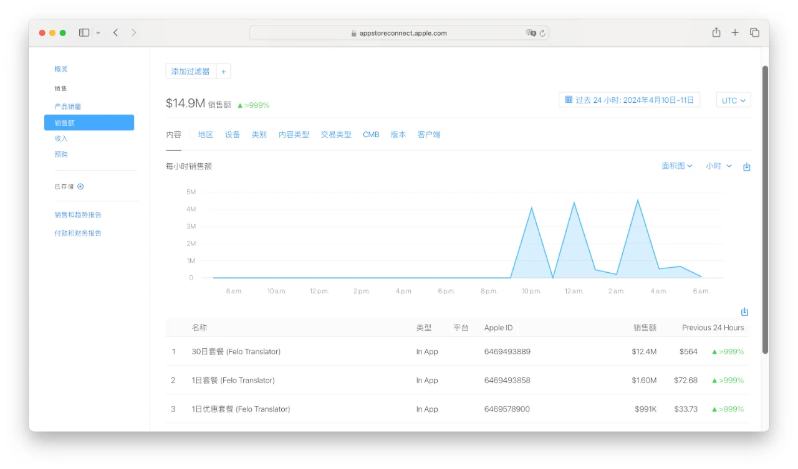Open 收入 in the sidebar
The width and height of the screenshot is (798, 469).
[x=61, y=138]
